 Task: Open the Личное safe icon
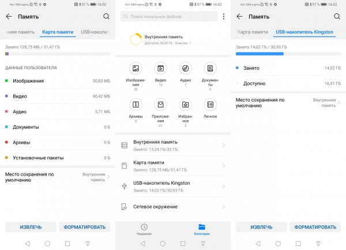pos(210,105)
